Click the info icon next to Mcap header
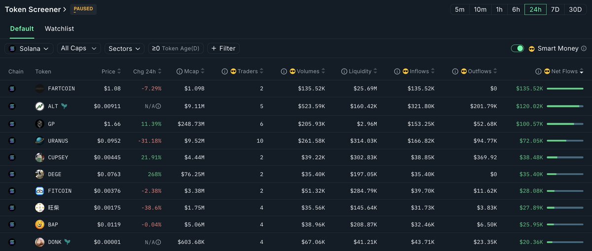 click(180, 72)
